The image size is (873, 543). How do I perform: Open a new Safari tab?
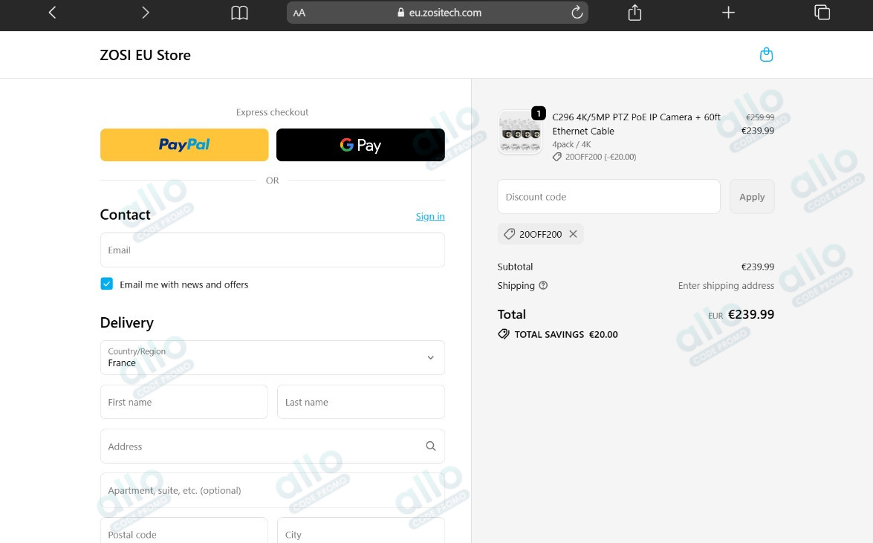click(x=728, y=13)
